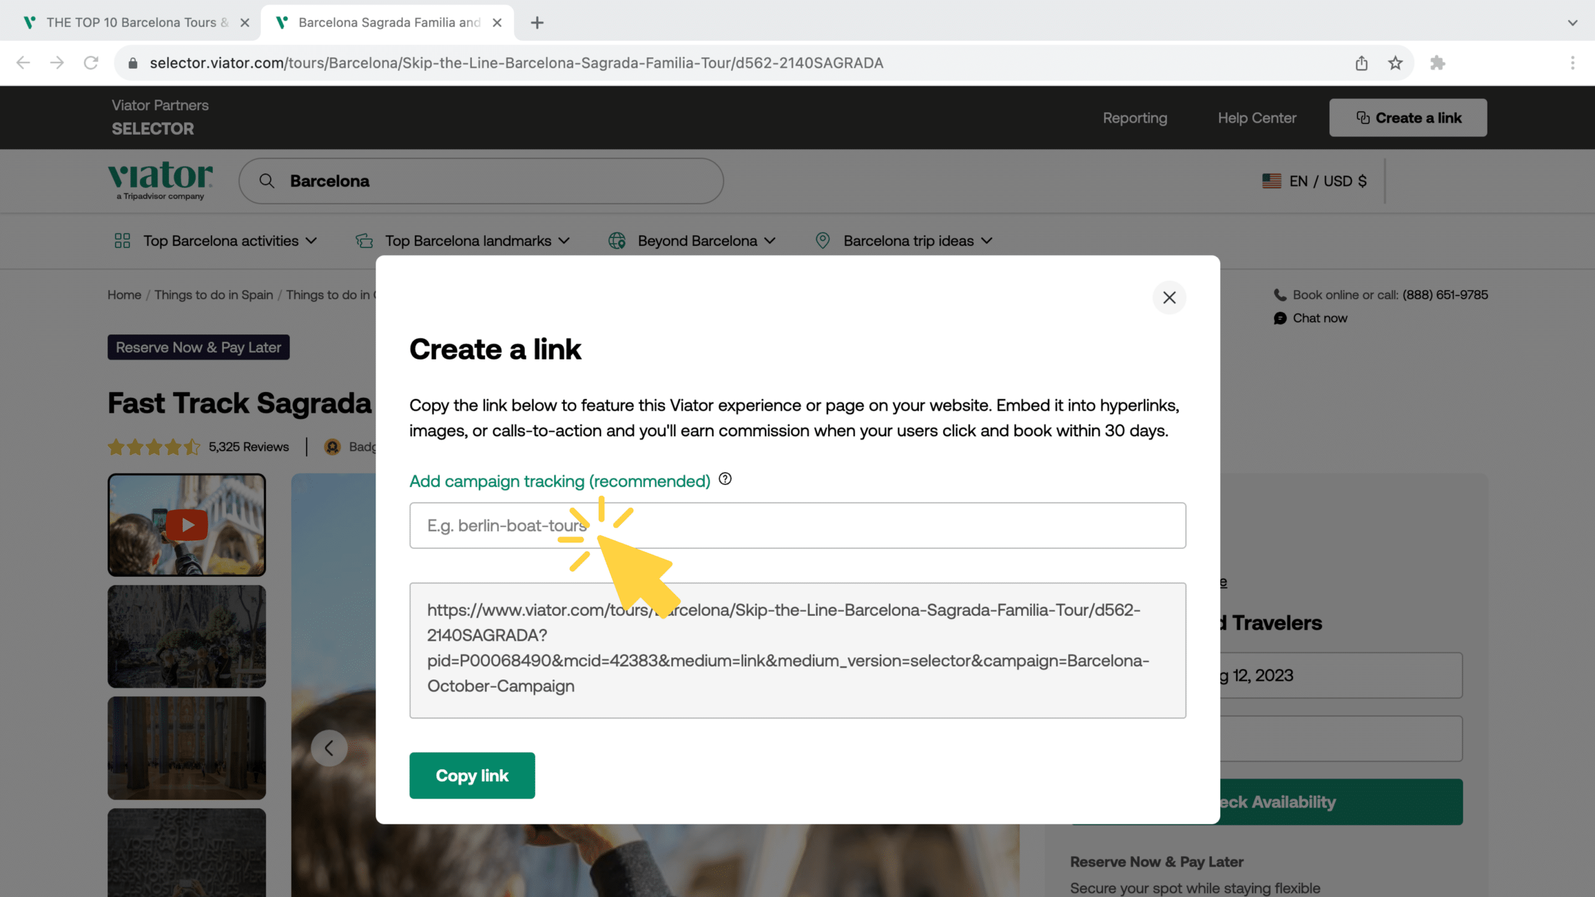Open Chat now
The height and width of the screenshot is (897, 1595).
coord(1319,318)
